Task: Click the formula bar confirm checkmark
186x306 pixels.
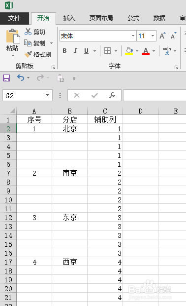Action: (94, 95)
